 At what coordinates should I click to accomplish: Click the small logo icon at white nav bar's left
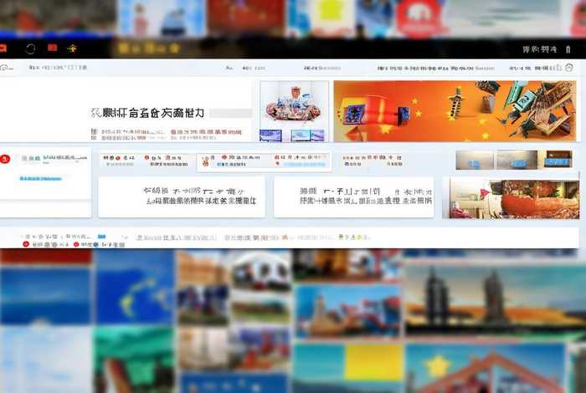7,68
